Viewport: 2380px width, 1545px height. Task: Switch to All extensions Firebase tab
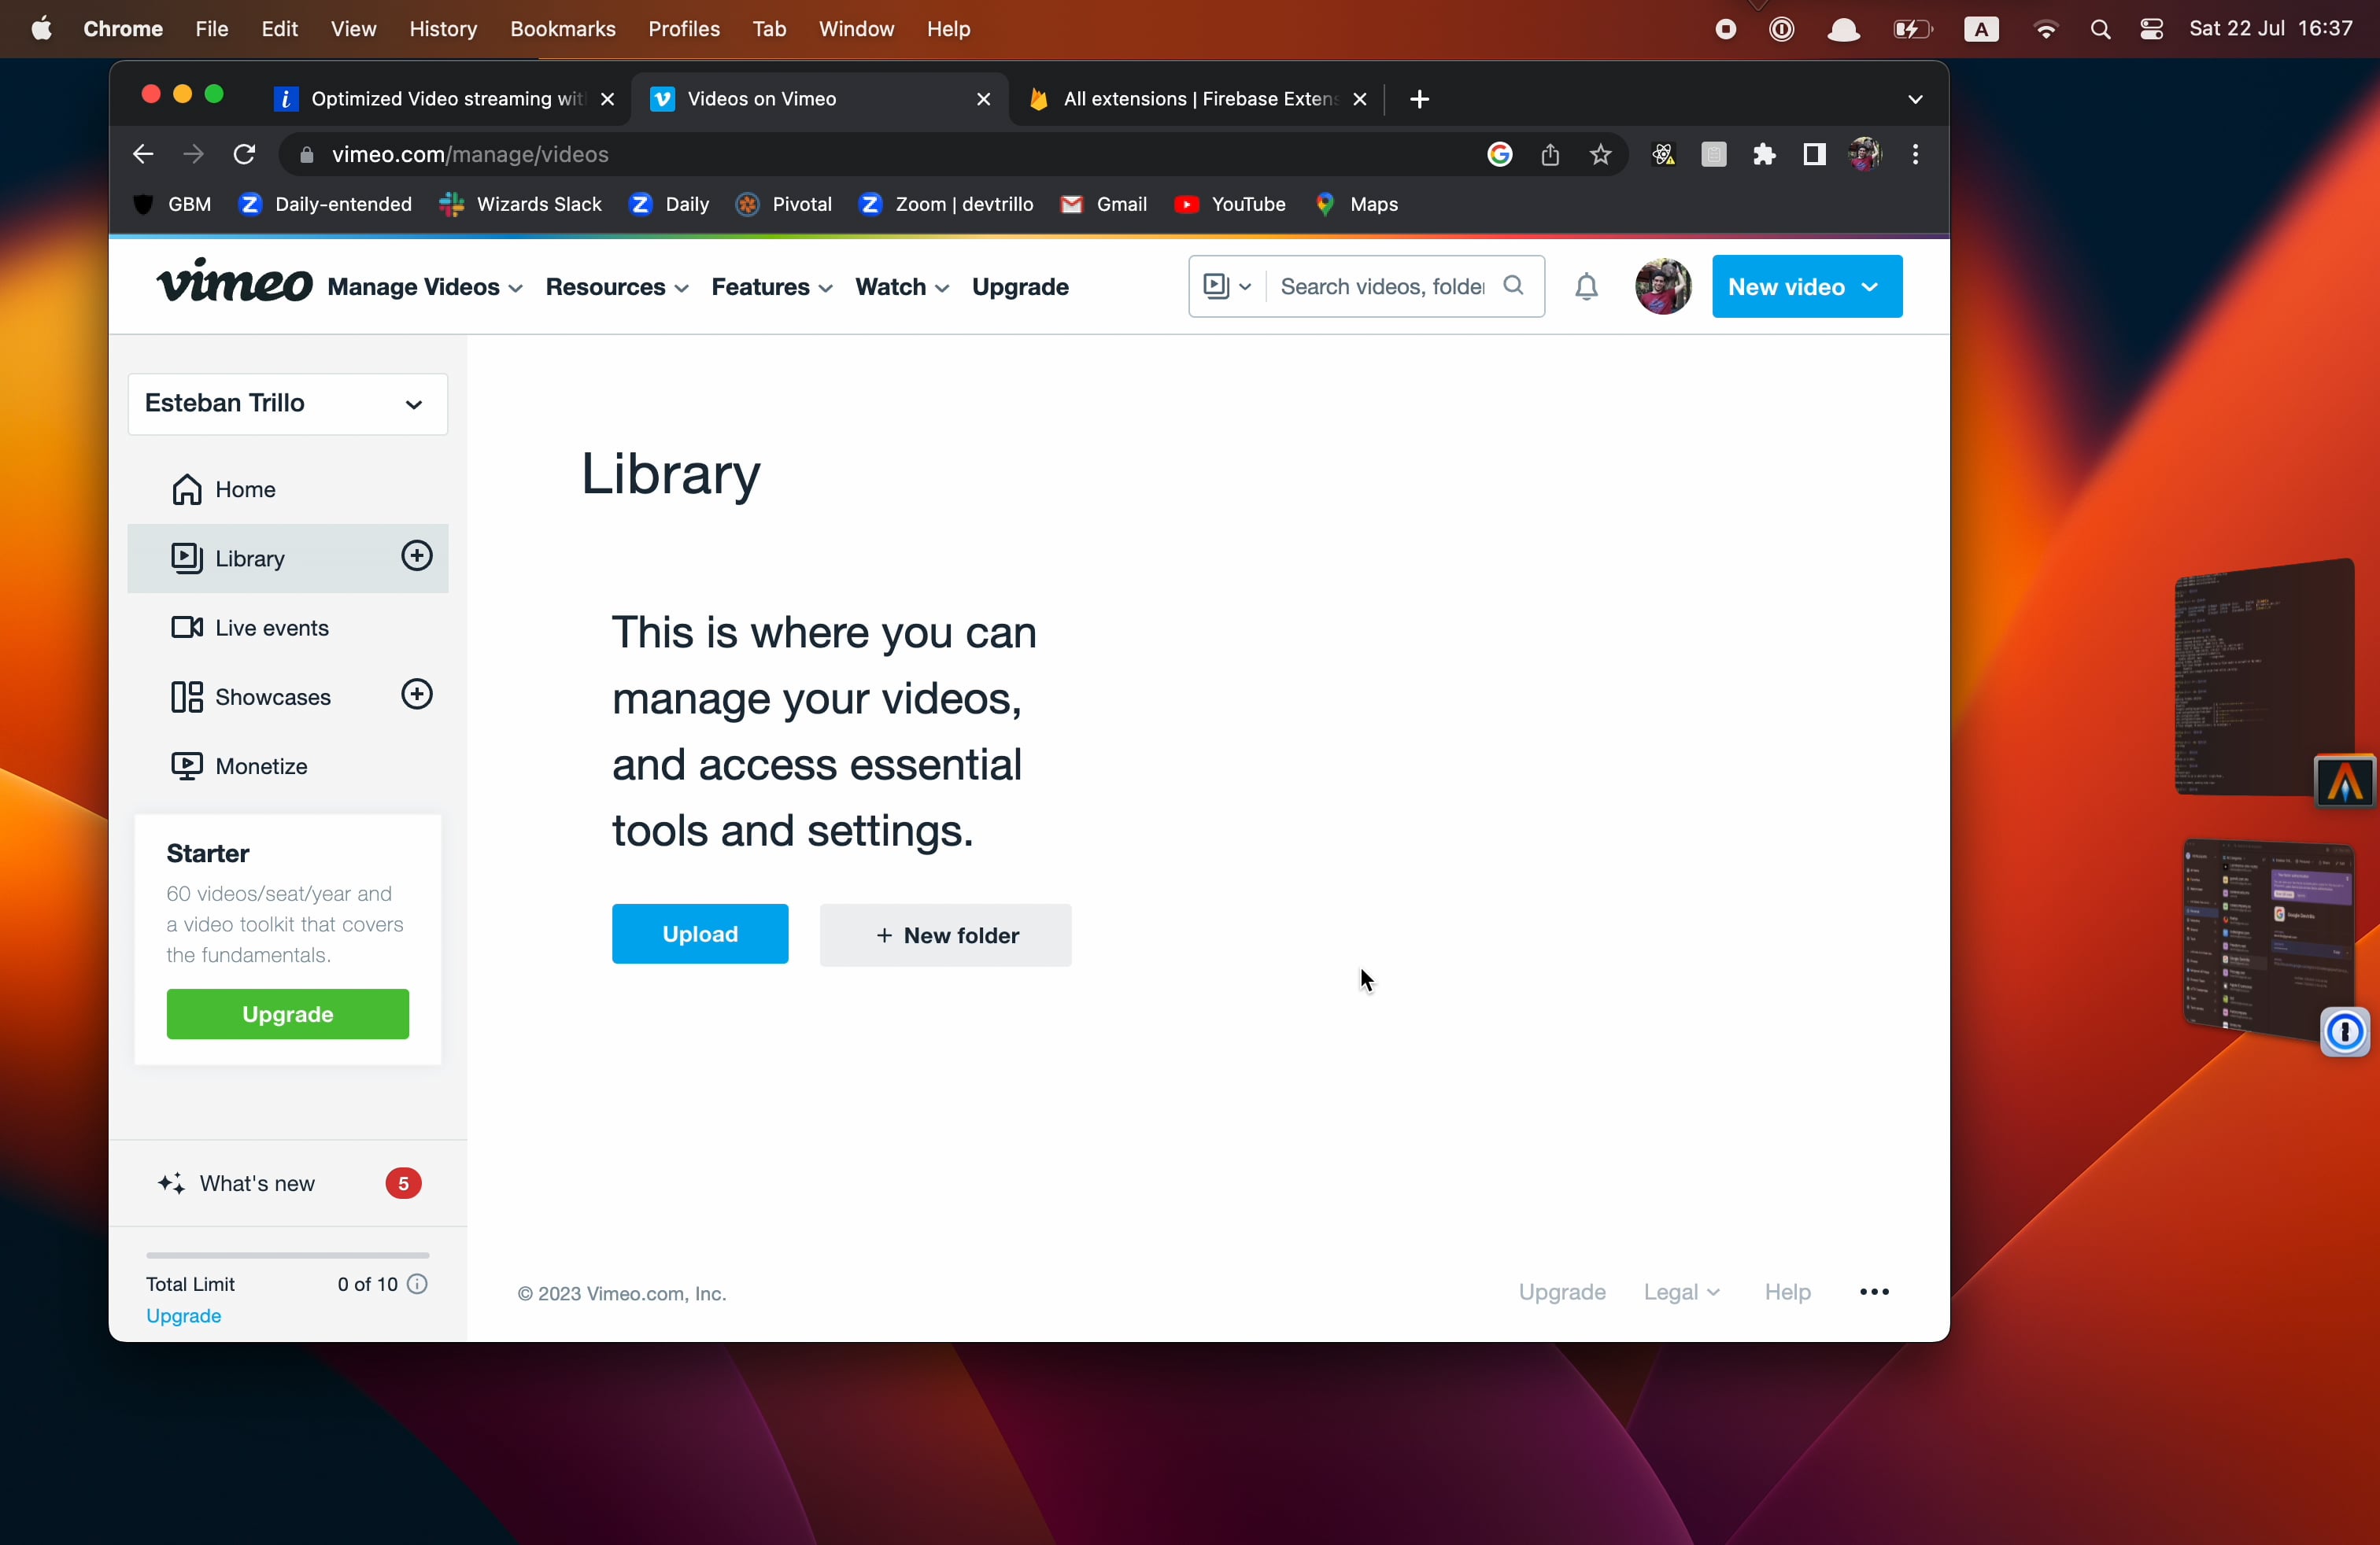1196,99
